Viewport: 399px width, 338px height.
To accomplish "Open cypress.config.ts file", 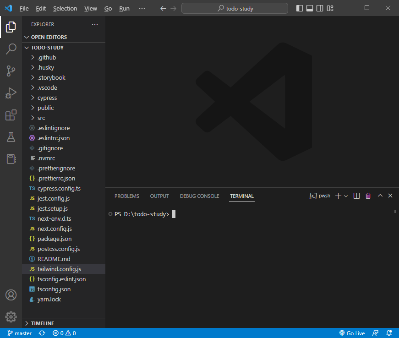I will point(64,188).
